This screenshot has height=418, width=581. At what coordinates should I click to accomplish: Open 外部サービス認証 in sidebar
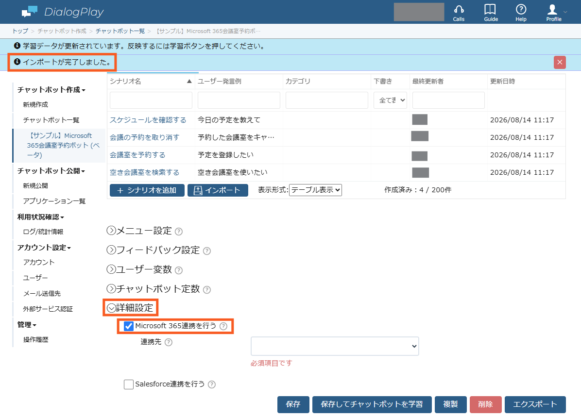tap(48, 309)
